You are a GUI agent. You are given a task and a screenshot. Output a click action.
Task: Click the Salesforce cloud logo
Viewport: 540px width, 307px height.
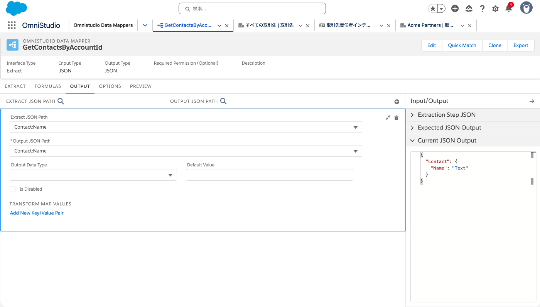(17, 8)
